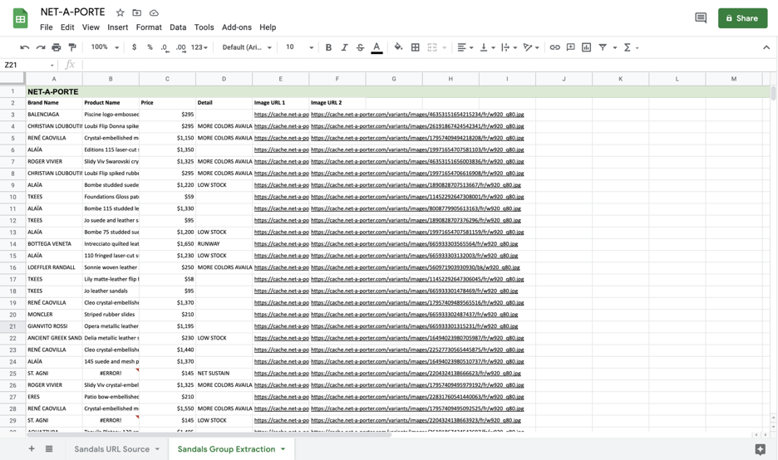Open the Borders tool
Image resolution: width=778 pixels, height=460 pixels.
point(415,47)
